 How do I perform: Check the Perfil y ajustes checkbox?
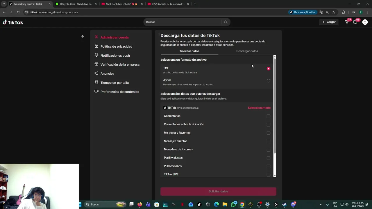268,158
